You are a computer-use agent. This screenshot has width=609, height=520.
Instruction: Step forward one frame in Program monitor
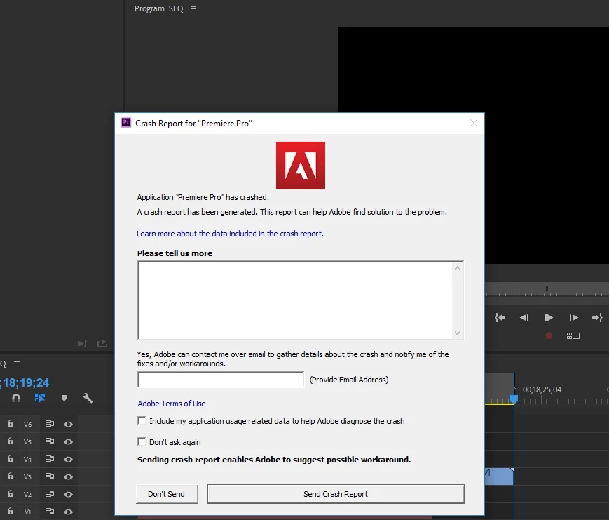[574, 318]
